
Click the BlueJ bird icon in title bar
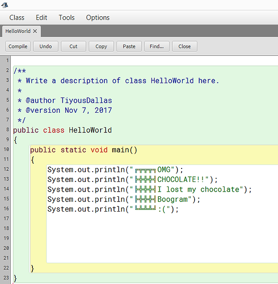5,5
